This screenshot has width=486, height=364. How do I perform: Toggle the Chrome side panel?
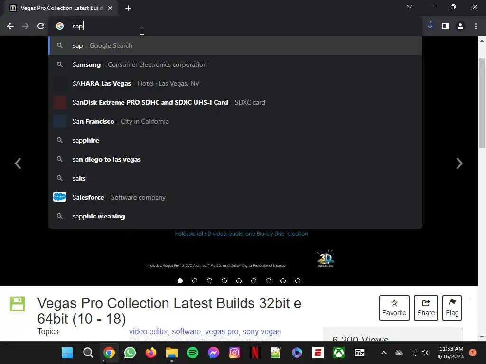tap(445, 27)
